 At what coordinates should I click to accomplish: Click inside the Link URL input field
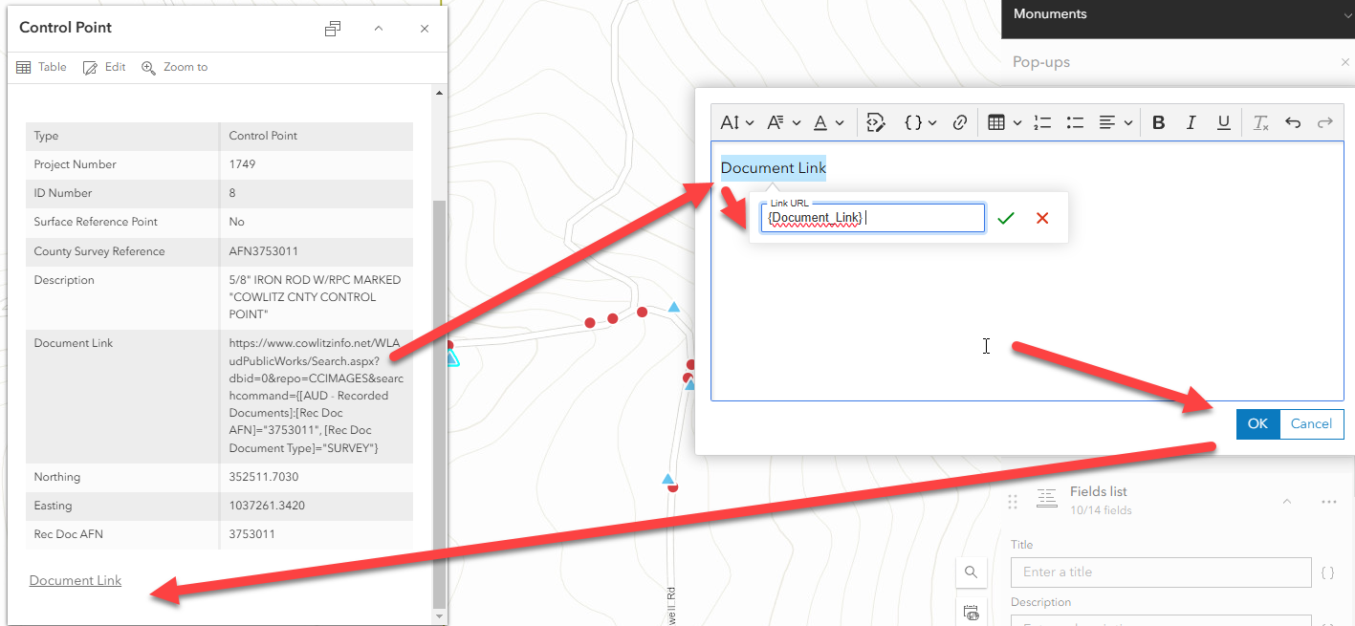click(872, 217)
